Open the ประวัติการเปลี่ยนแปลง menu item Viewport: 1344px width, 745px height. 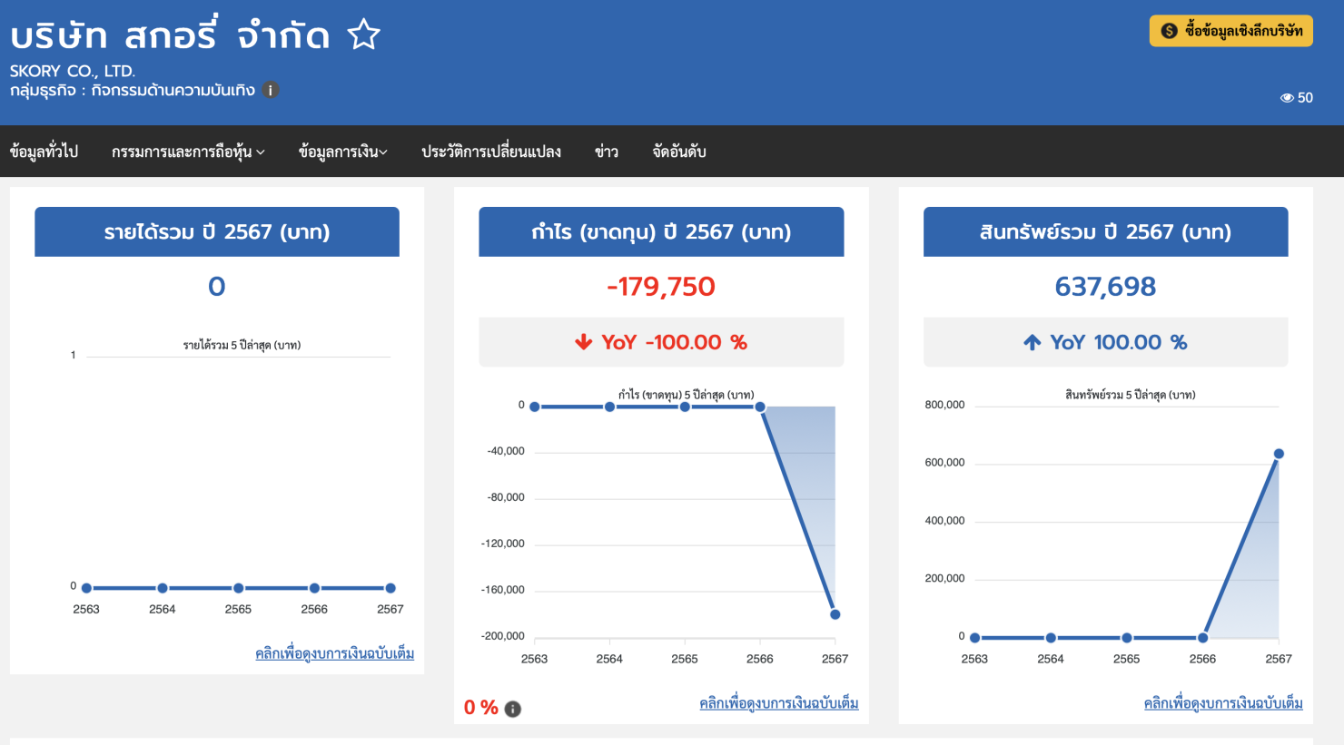click(x=490, y=152)
